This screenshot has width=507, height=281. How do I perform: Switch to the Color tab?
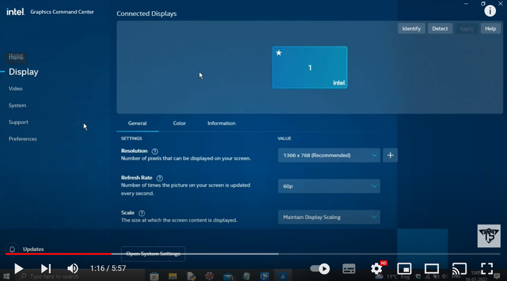pos(179,123)
